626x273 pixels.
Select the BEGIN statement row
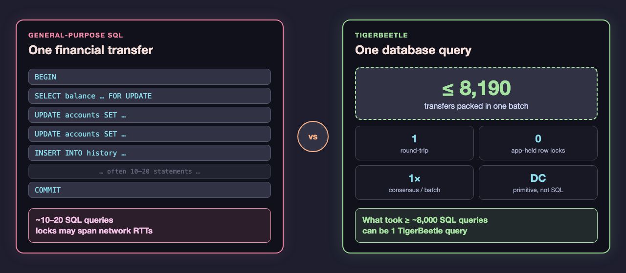(150, 77)
